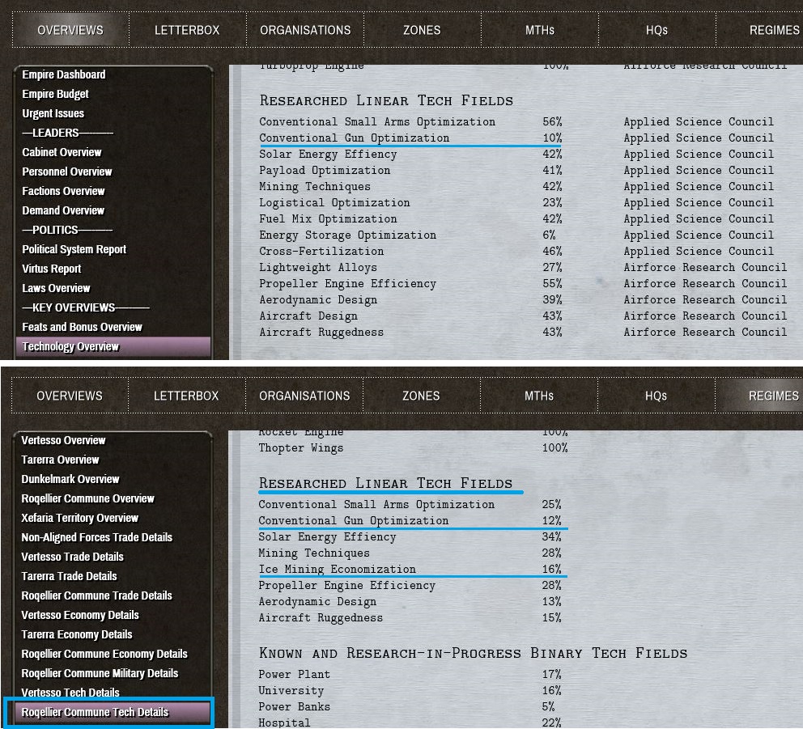803x729 pixels.
Task: Open Demand Overview
Action: (63, 211)
